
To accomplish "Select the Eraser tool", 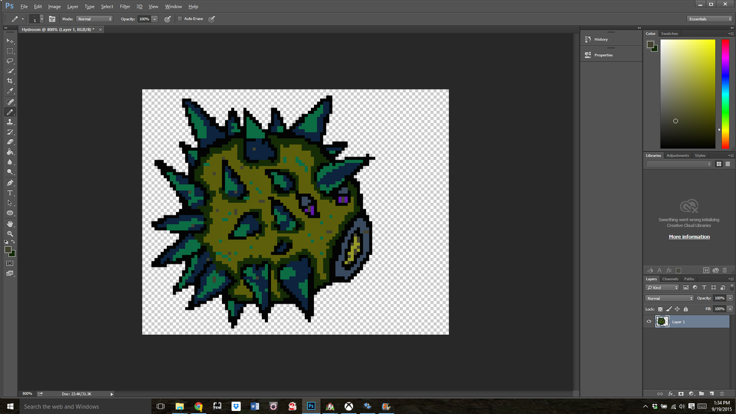I will pos(10,142).
